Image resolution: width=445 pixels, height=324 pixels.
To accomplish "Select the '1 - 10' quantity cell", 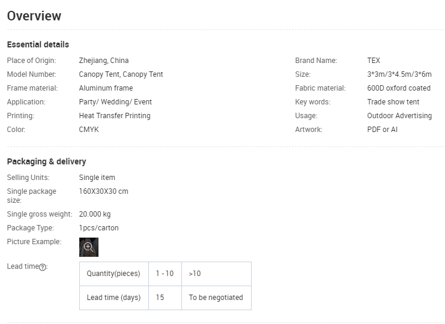I will (x=165, y=274).
